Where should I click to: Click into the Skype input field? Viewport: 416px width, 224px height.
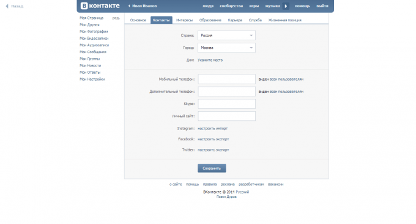pyautogui.click(x=227, y=104)
